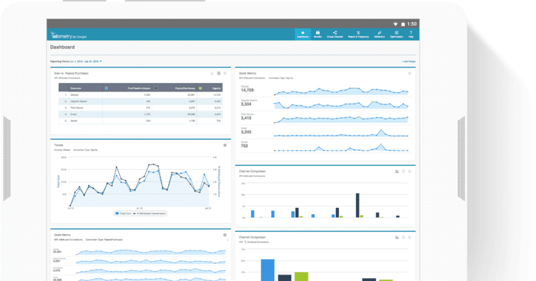Open gear settings on top Quick Metrics widget

[410, 73]
